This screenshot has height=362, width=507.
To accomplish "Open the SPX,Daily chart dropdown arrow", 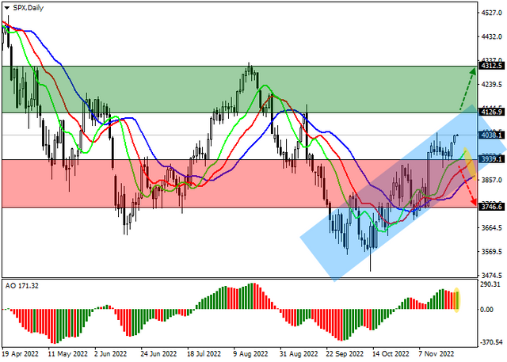I will [x=7, y=8].
